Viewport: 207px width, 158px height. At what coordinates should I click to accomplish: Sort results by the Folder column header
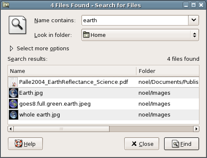pos(168,71)
